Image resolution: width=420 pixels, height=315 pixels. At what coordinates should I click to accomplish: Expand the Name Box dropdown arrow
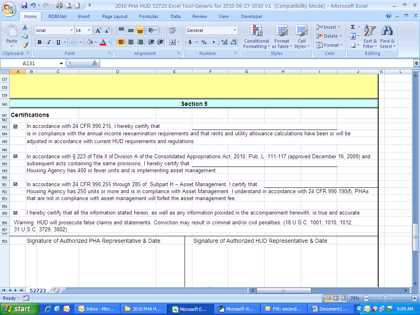(x=61, y=63)
